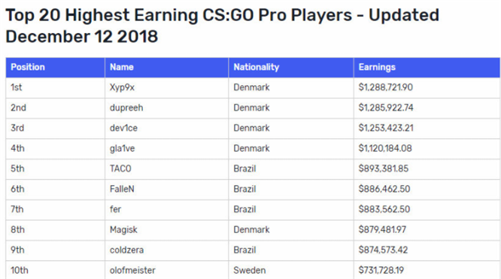Select the page title heading text
The image size is (501, 279).
[223, 26]
